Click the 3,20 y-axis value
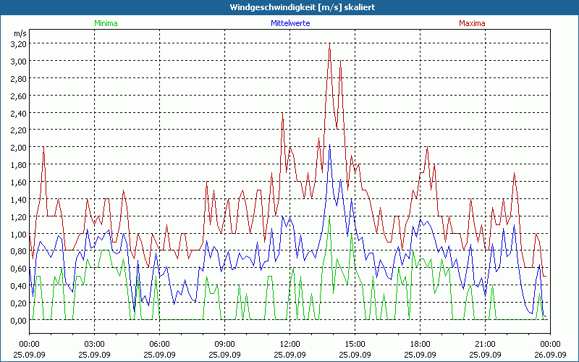579x362 pixels. [x=19, y=43]
